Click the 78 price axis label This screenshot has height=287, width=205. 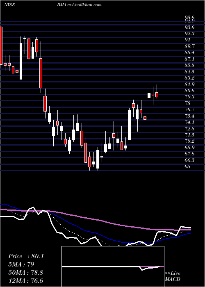[188, 103]
